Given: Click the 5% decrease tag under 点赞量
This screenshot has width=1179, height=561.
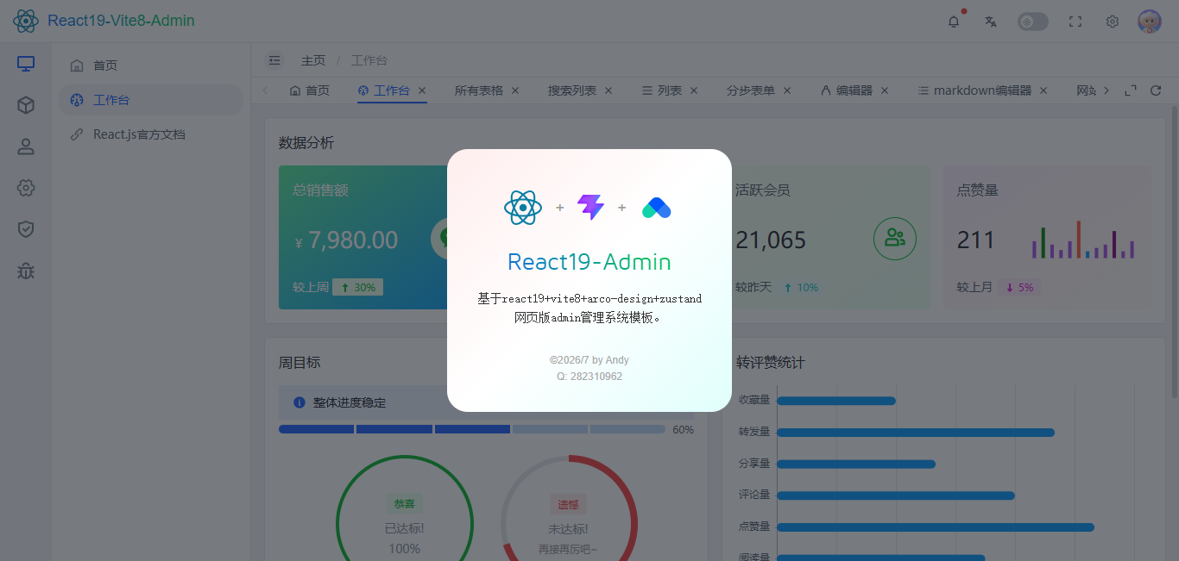Looking at the screenshot, I should coord(1019,287).
